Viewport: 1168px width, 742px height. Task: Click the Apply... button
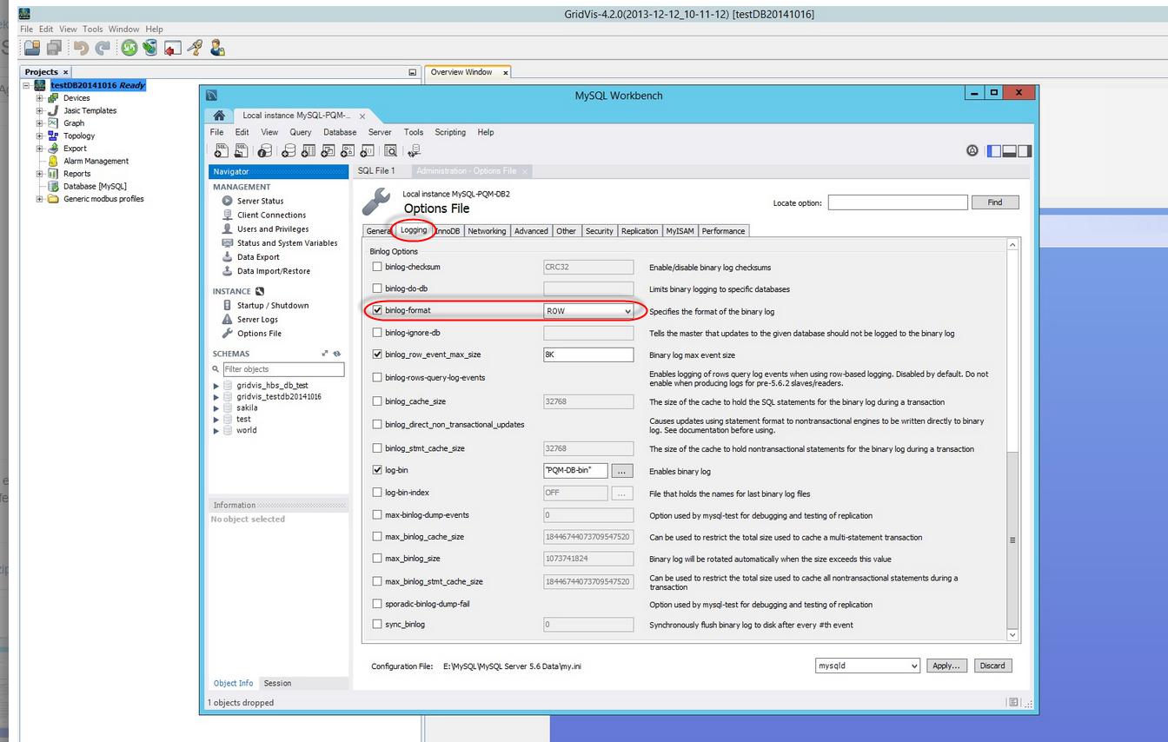coord(946,666)
